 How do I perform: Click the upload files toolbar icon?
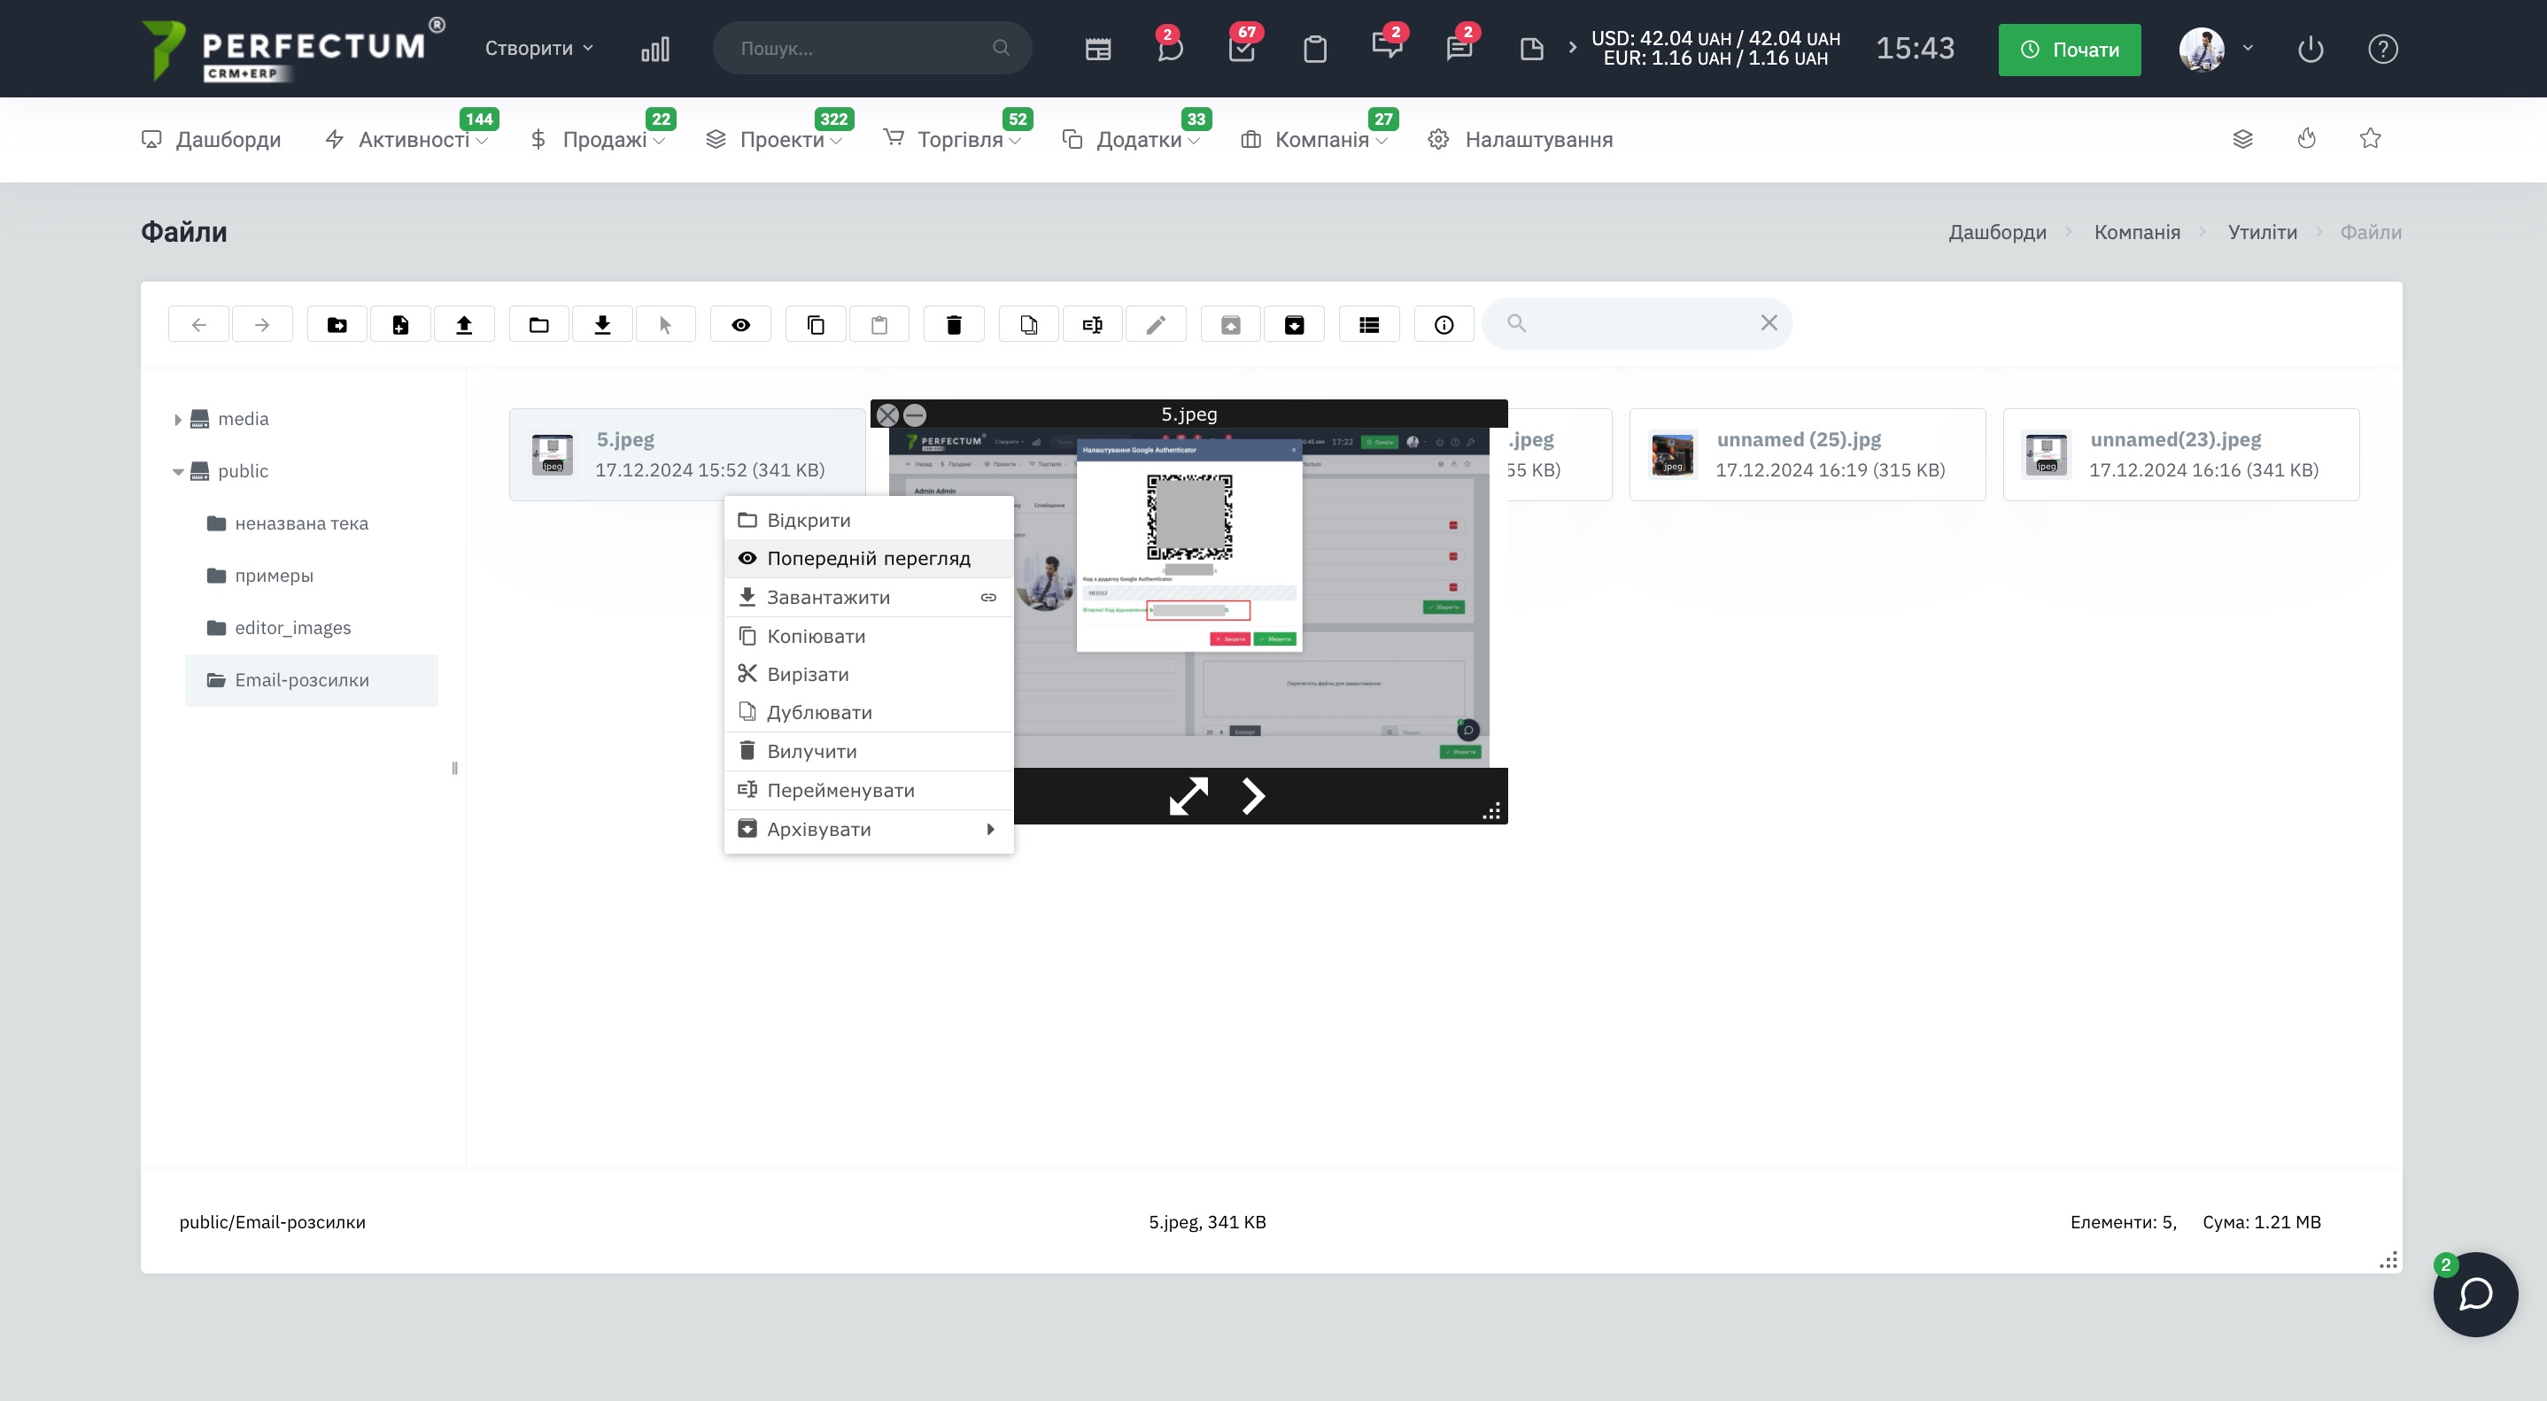point(464,324)
